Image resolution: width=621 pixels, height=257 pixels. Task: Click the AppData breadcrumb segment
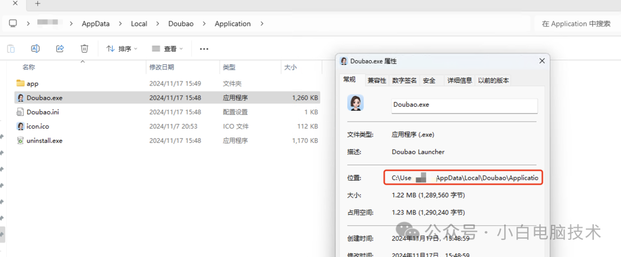pos(96,24)
